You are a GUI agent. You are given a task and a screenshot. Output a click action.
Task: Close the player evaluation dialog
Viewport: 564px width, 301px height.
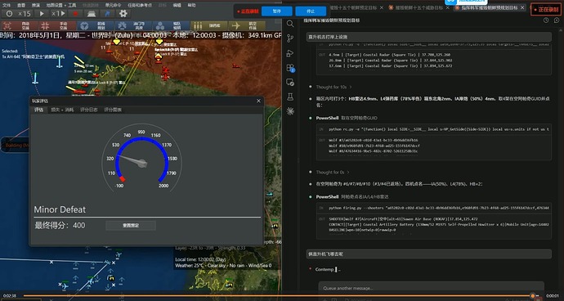[x=258, y=101]
